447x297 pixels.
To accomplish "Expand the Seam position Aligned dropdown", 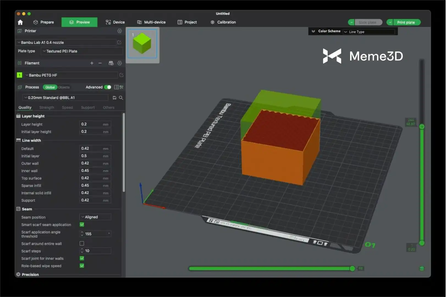I will [x=95, y=217].
